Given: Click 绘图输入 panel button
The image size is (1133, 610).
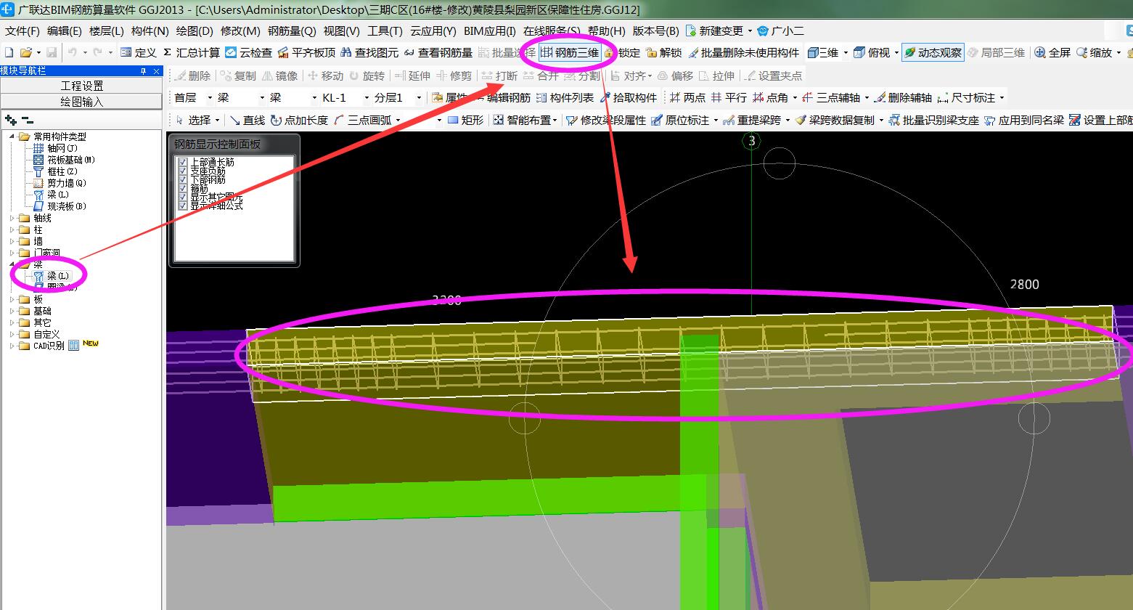Looking at the screenshot, I should [81, 102].
